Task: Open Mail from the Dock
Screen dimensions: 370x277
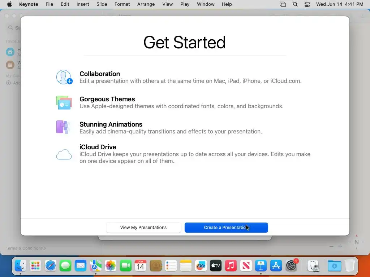Action: pos(81,266)
